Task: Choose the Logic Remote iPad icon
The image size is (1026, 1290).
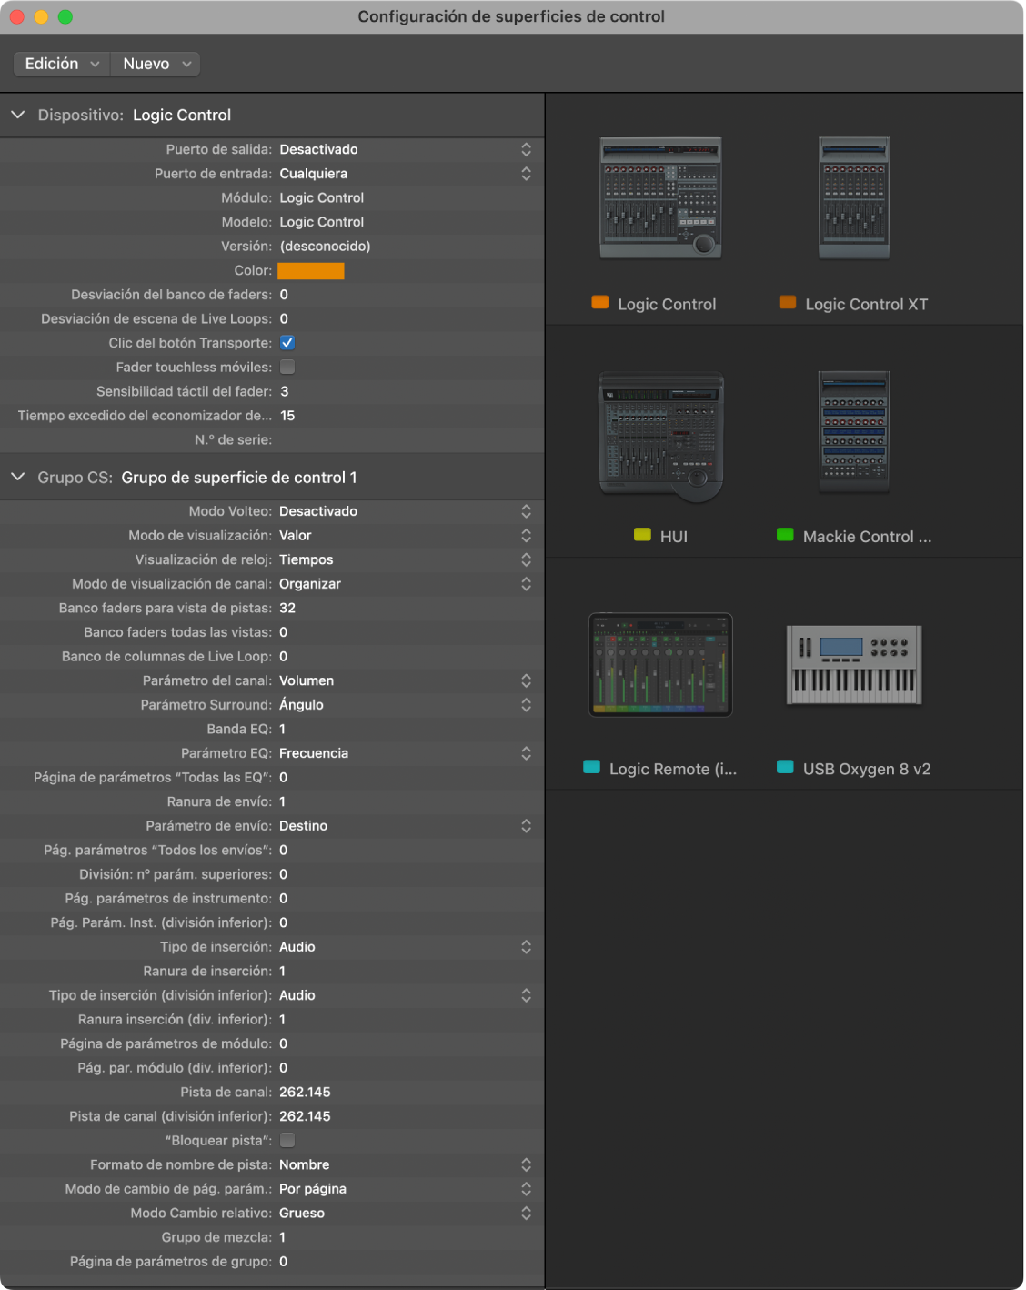Action: [x=660, y=665]
